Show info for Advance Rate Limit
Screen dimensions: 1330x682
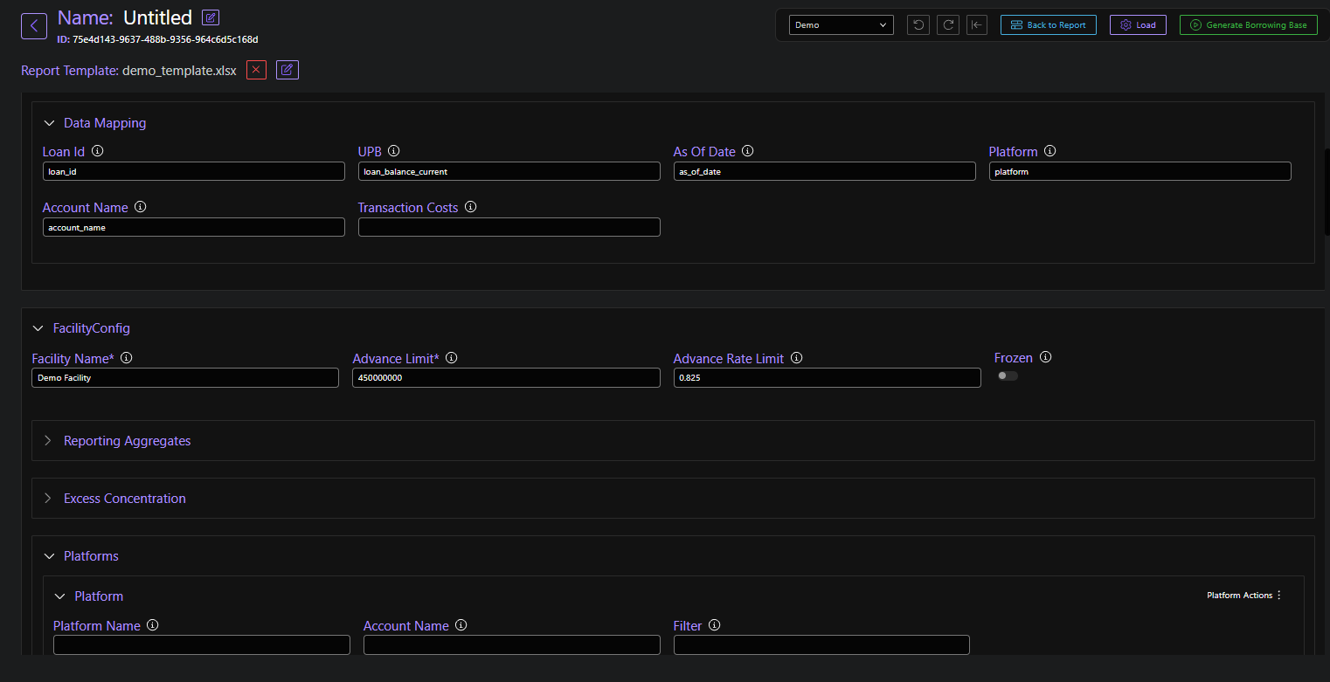point(796,358)
